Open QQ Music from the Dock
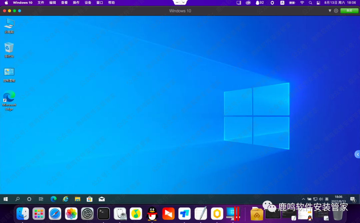This screenshot has width=360, height=223. (x=136, y=214)
